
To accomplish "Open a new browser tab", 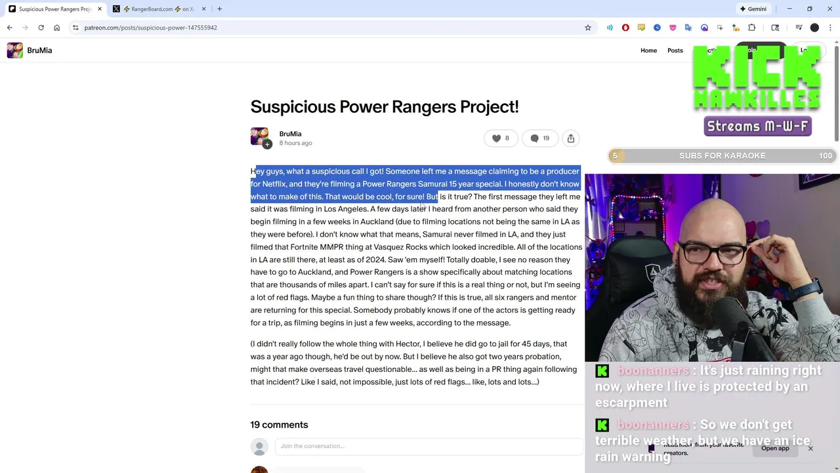I will click(219, 9).
